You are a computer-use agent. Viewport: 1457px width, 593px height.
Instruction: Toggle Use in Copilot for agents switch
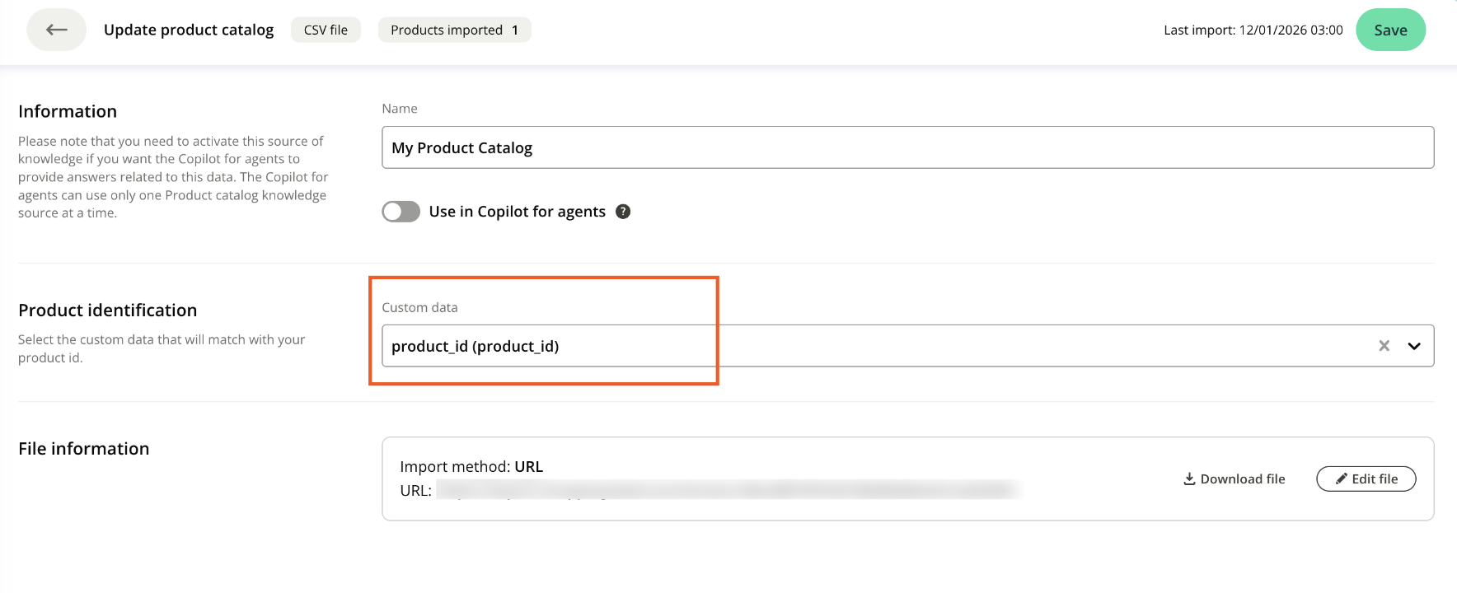click(x=401, y=212)
